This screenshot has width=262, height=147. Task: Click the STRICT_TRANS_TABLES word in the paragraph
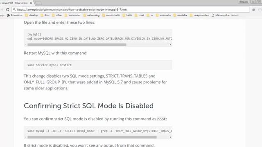[x=126, y=76]
